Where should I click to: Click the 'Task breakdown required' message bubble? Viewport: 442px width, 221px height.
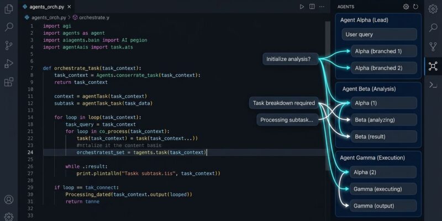[x=284, y=103]
